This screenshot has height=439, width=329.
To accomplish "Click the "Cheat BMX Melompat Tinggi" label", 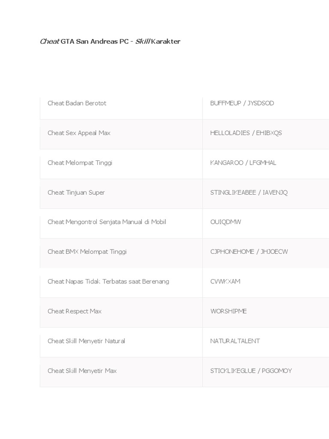I will (x=87, y=252).
